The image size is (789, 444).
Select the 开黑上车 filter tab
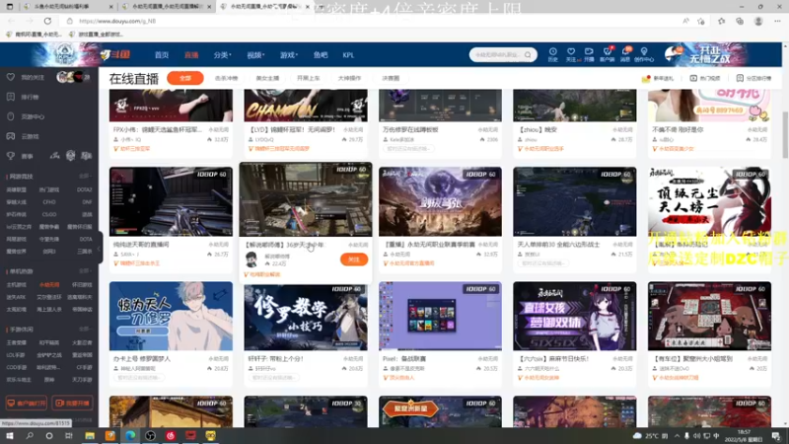[x=308, y=78]
